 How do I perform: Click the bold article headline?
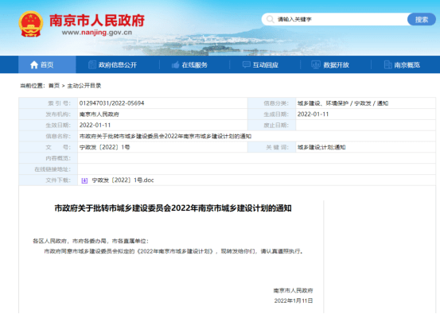(173, 208)
